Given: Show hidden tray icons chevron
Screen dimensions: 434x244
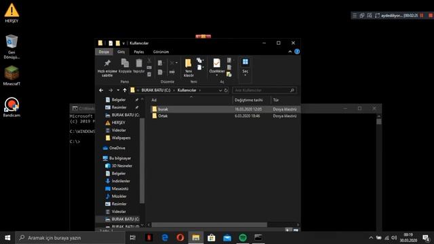Looking at the screenshot, I should (371, 238).
